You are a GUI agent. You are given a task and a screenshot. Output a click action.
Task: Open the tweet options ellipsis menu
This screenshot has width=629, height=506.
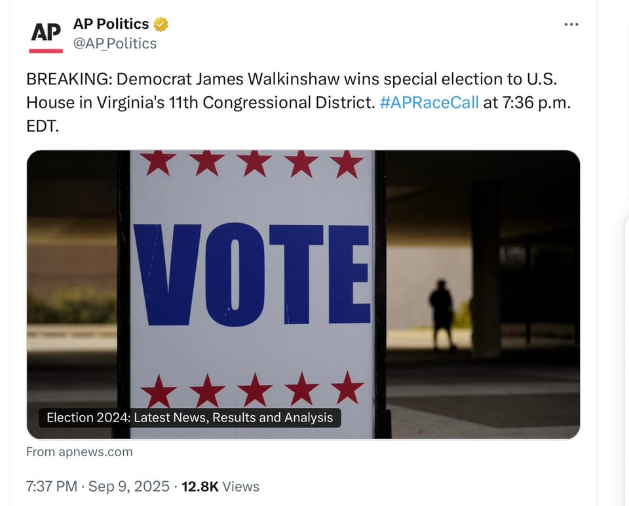point(571,24)
